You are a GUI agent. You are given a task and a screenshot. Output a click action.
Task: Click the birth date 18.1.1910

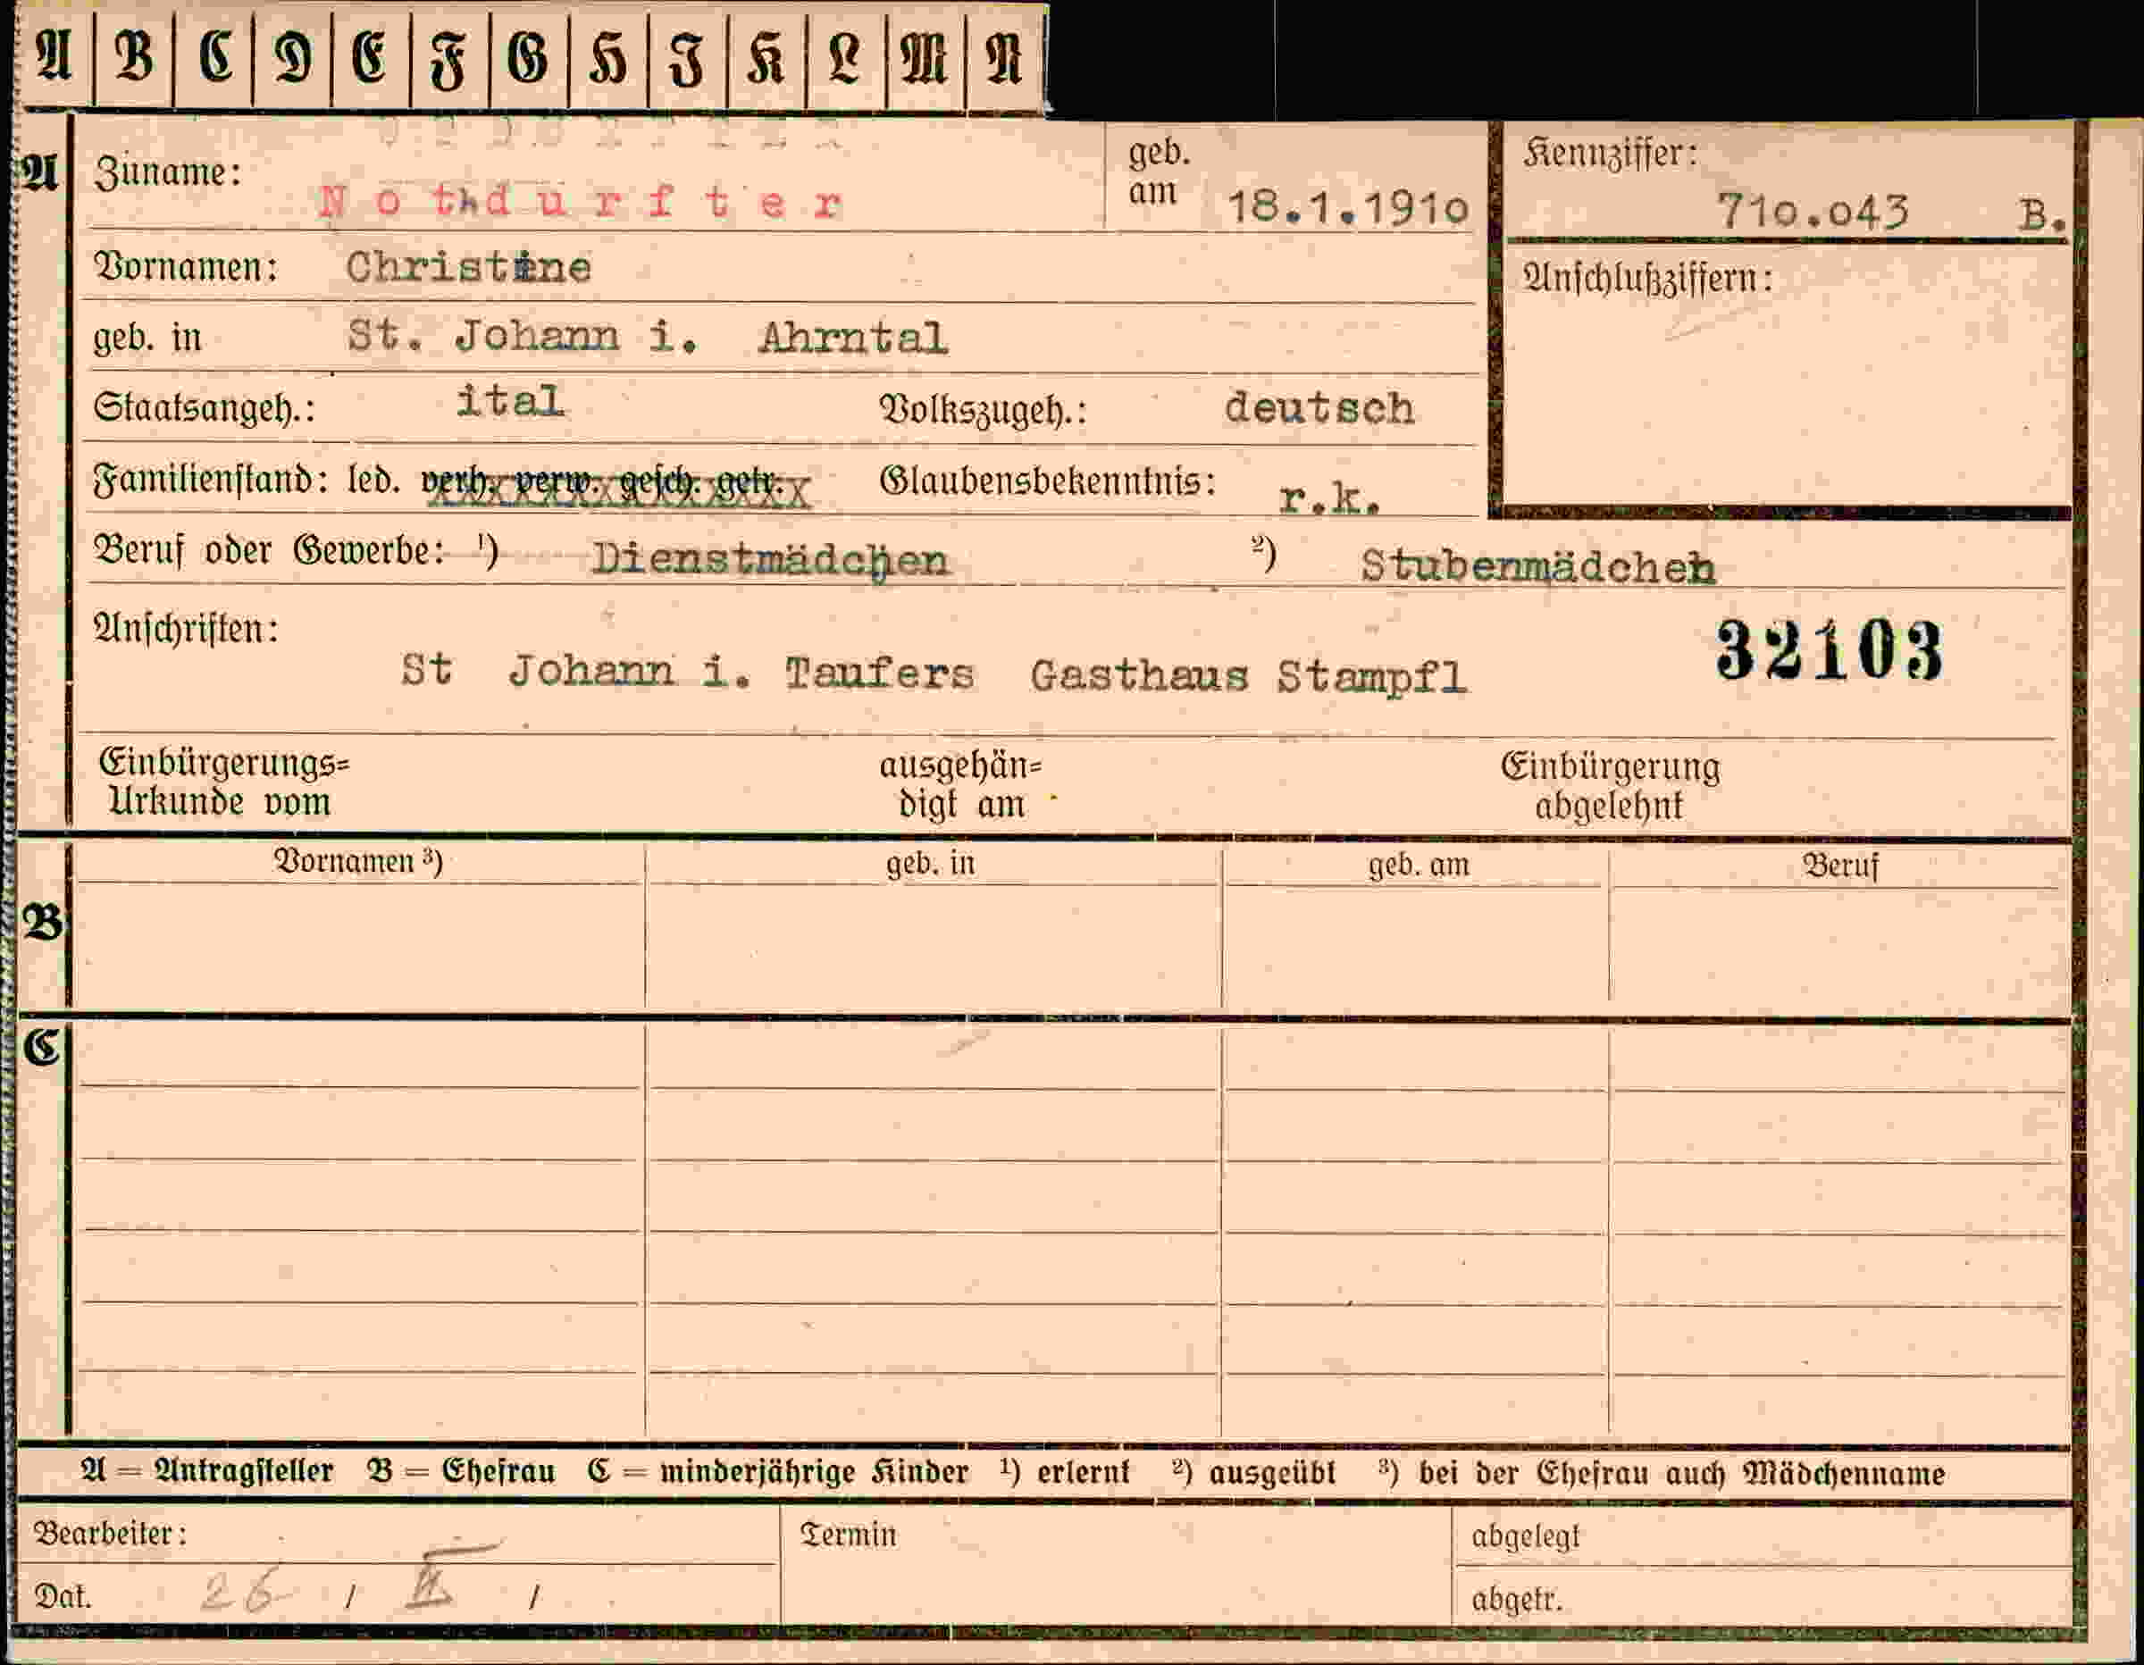tap(1348, 206)
